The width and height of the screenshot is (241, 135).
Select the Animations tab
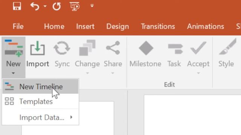click(206, 26)
